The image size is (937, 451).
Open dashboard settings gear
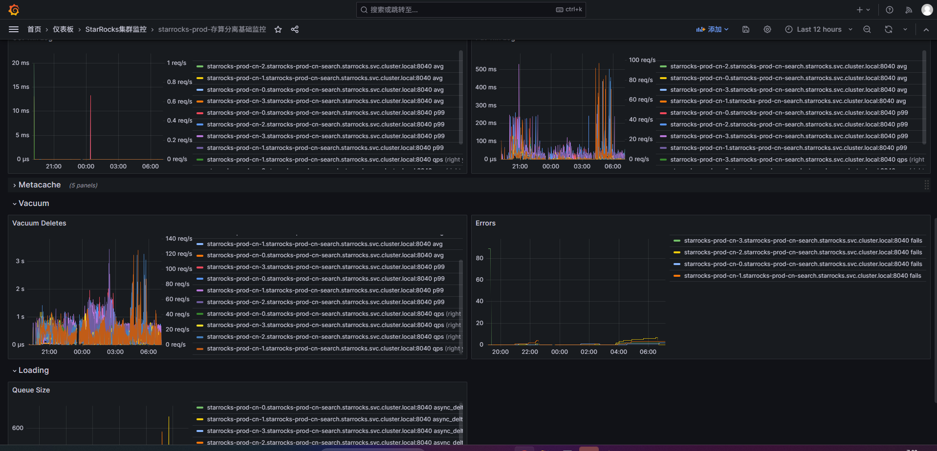[767, 29]
